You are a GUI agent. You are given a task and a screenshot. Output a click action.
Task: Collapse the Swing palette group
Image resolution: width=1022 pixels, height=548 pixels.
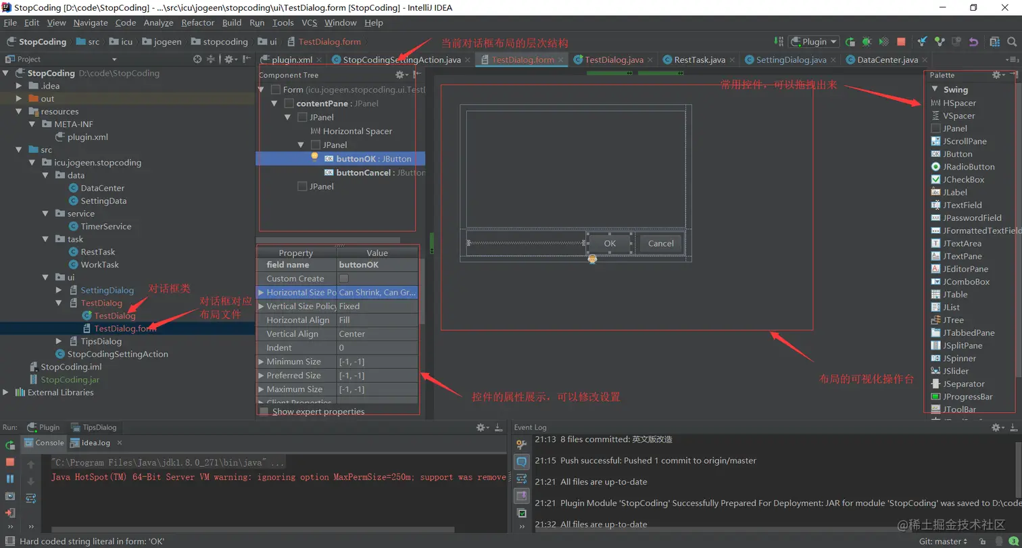click(935, 89)
